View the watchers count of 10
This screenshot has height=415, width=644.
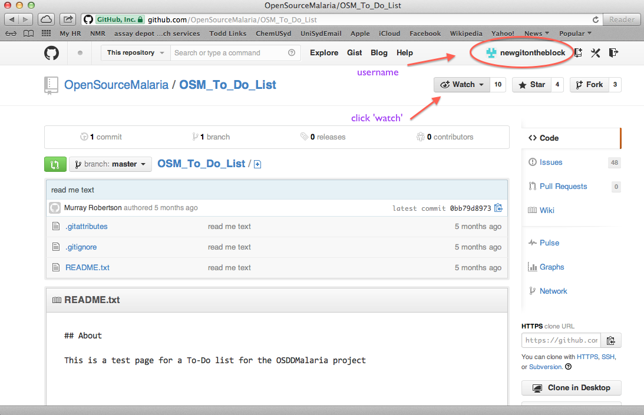pos(498,85)
